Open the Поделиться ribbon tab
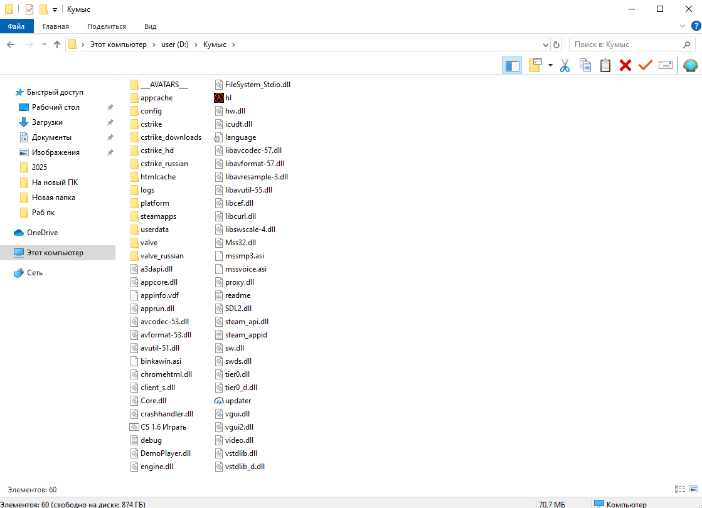 click(107, 26)
